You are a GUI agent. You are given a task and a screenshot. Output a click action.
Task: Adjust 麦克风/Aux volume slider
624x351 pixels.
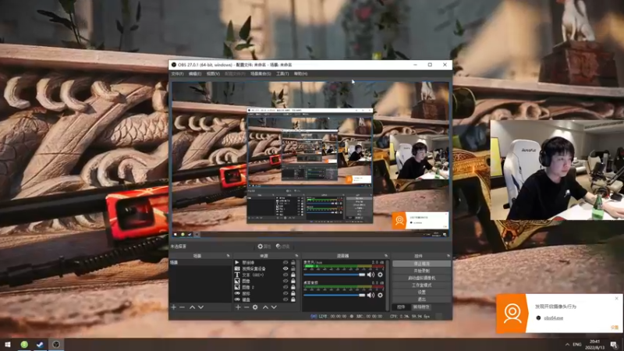pos(335,275)
